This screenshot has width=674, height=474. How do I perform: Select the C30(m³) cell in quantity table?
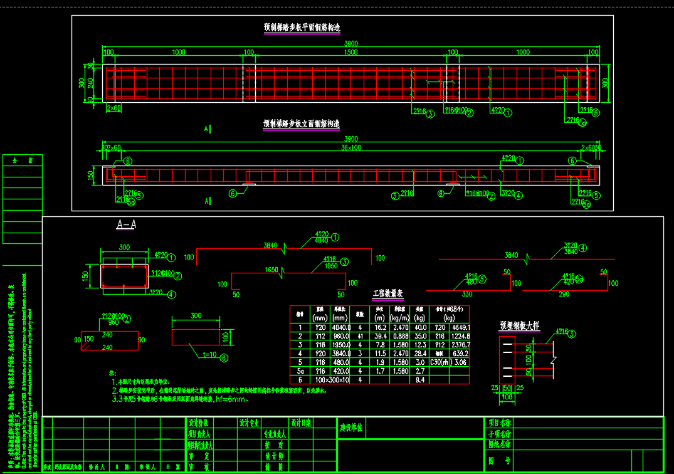[x=441, y=362]
